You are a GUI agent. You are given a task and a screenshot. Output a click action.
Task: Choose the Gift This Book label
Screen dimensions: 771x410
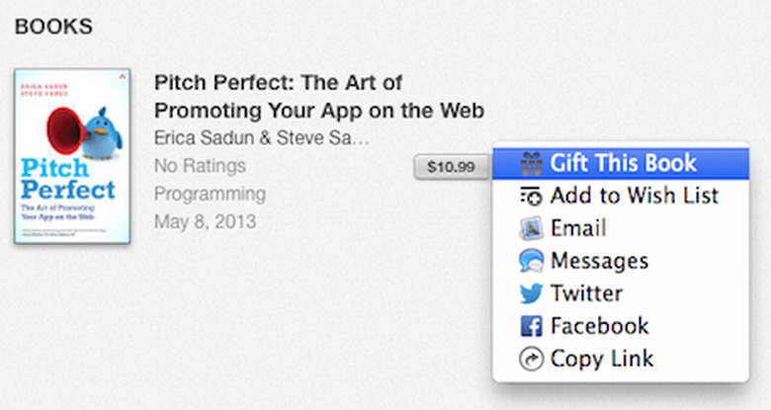624,163
